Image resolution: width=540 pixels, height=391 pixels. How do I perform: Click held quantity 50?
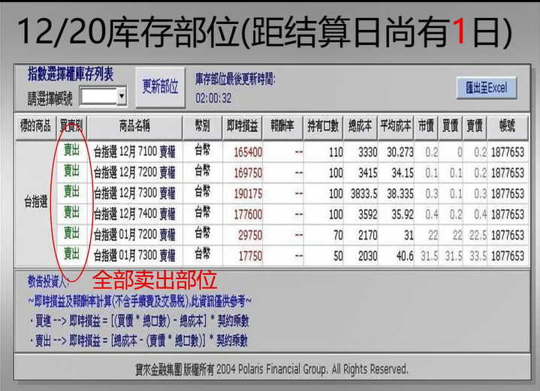[338, 256]
